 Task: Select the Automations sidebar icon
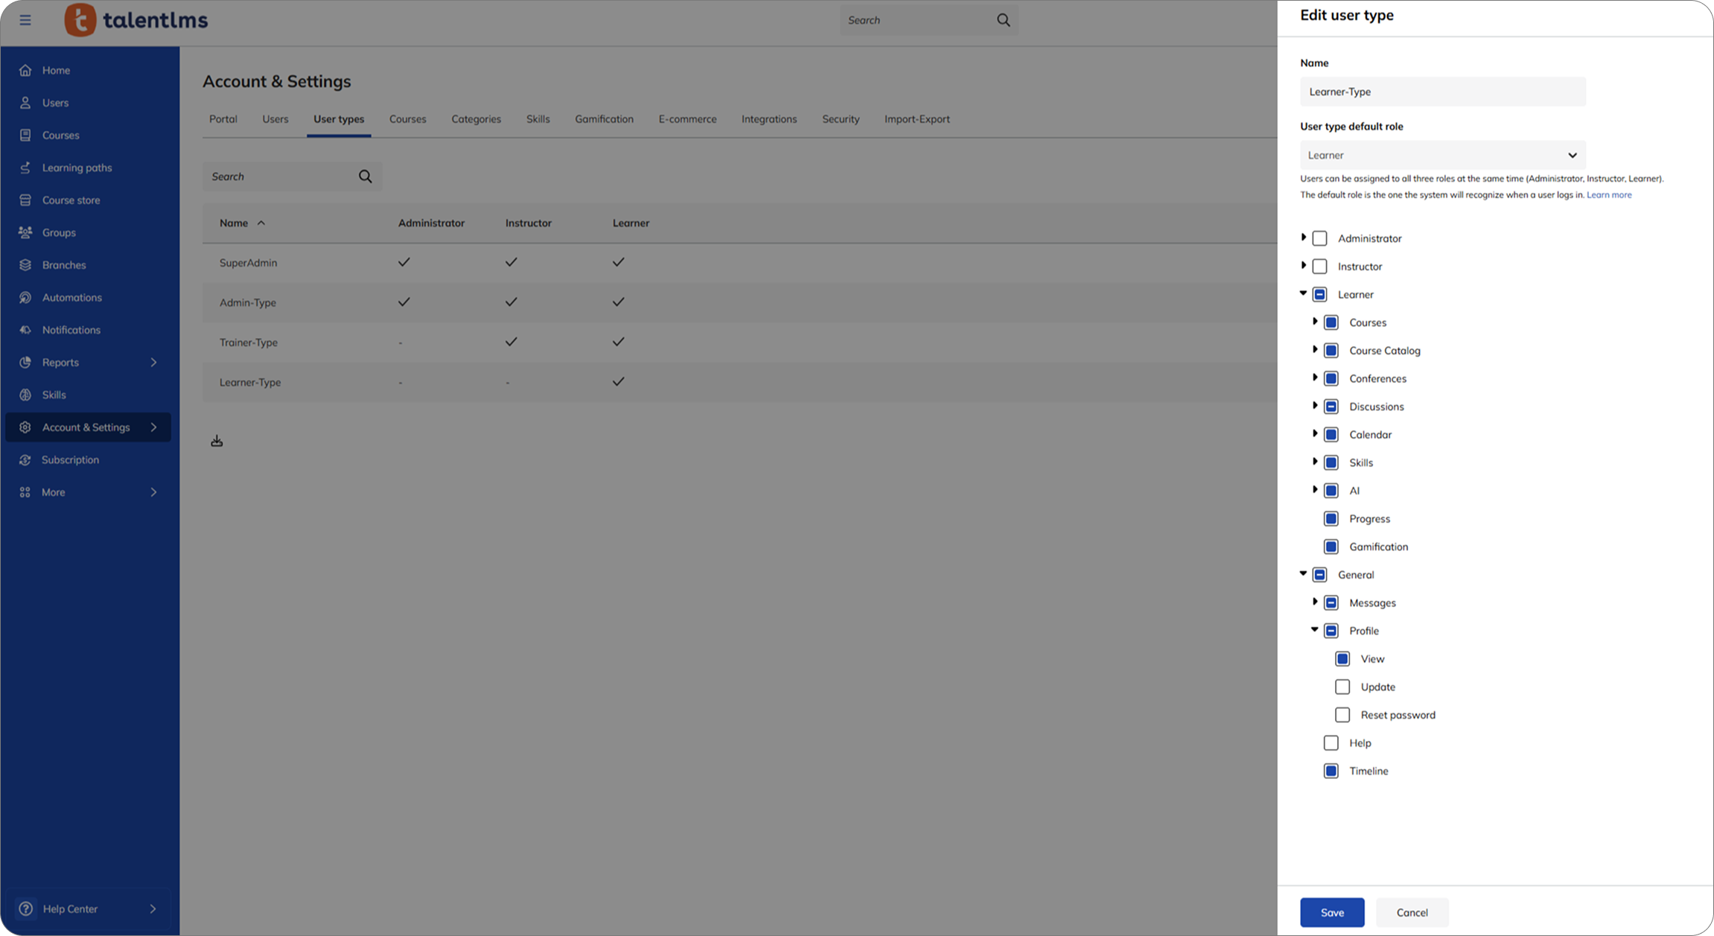(25, 297)
